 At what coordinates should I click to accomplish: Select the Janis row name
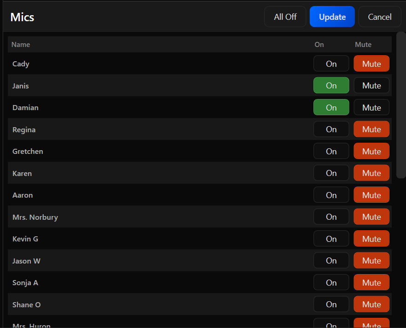click(21, 86)
